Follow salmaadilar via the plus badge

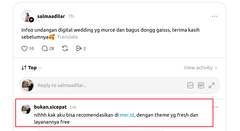(x=31, y=20)
